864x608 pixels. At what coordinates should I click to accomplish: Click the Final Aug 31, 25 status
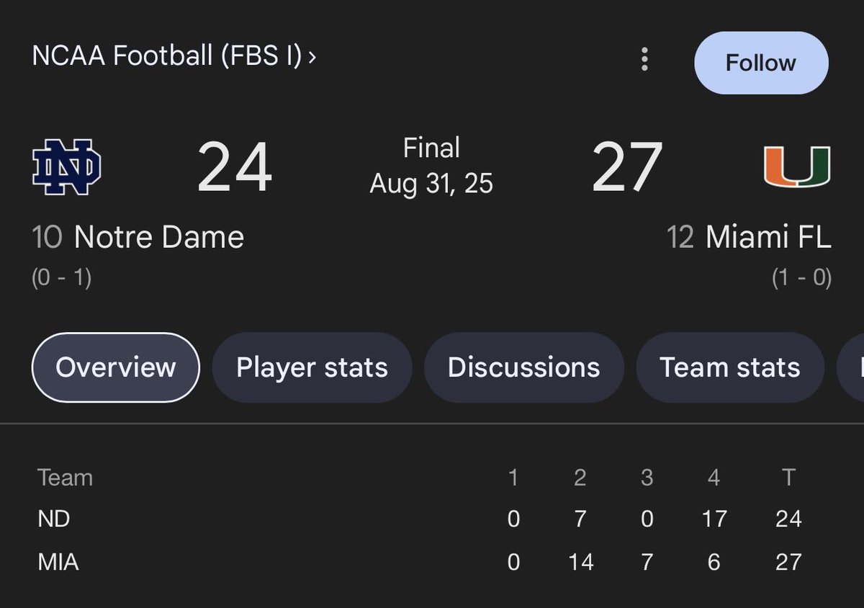click(x=431, y=166)
